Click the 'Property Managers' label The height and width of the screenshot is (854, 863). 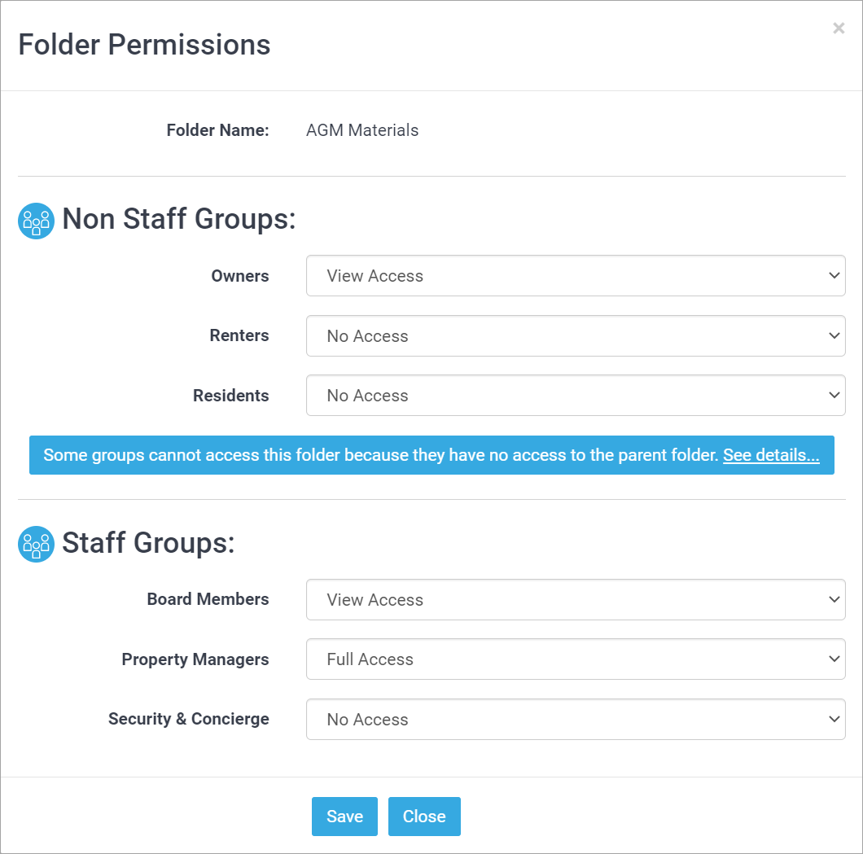click(195, 659)
